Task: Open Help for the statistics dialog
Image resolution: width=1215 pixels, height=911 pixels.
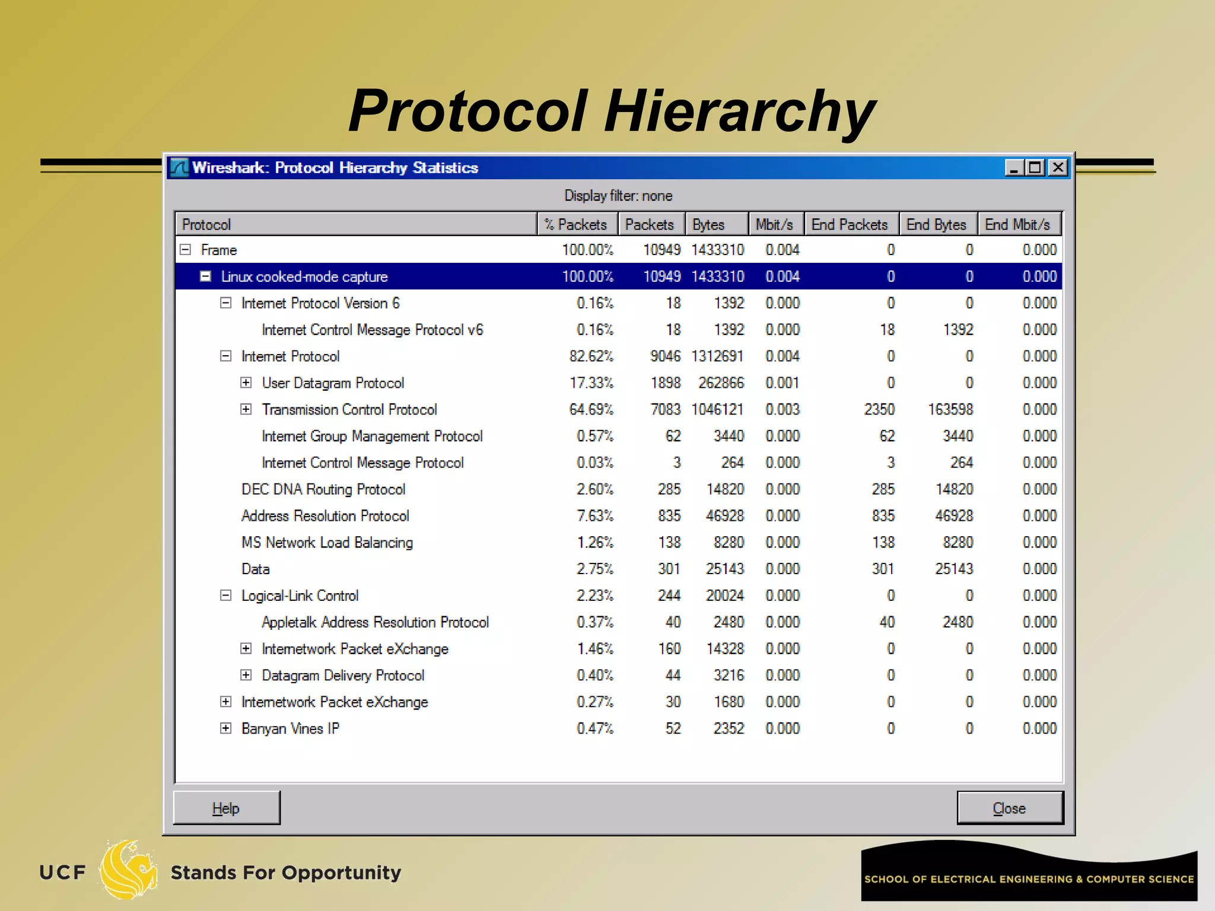Action: click(227, 808)
